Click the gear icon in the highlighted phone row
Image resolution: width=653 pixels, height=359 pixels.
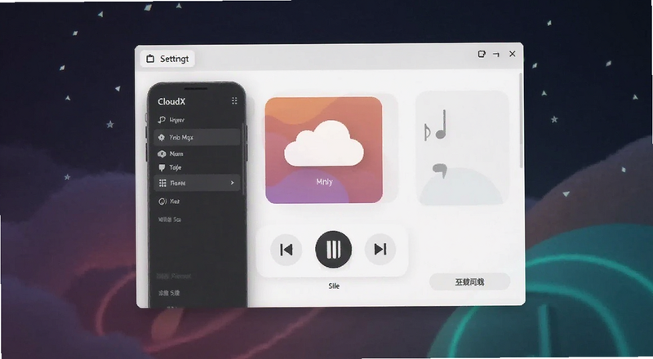162,137
